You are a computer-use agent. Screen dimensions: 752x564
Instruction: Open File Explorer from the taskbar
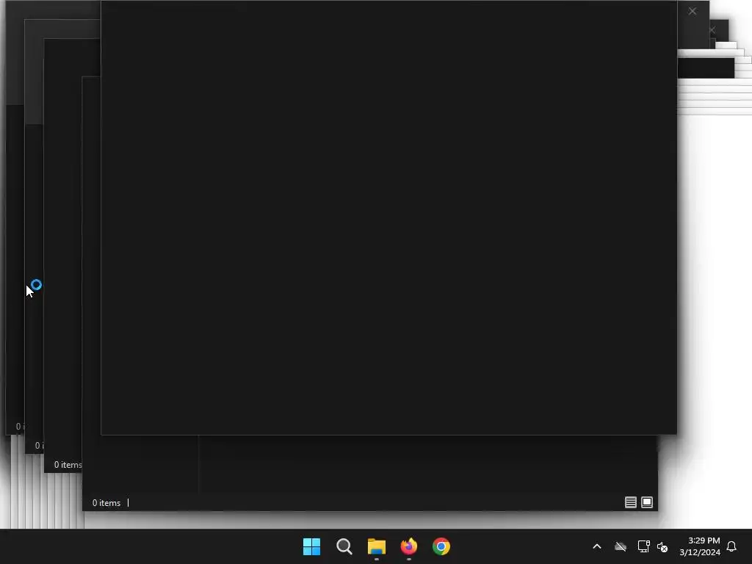point(377,546)
